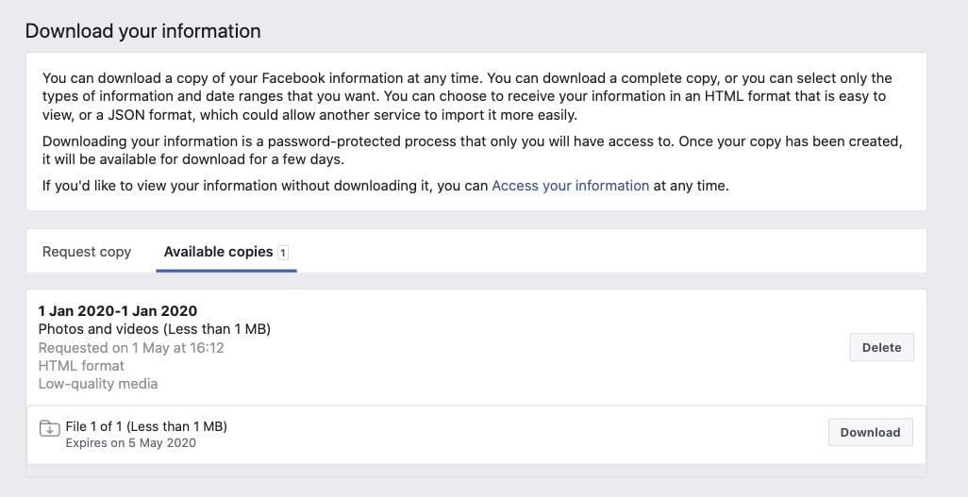The width and height of the screenshot is (968, 497).
Task: Click the Download your information heading
Action: coord(142,31)
